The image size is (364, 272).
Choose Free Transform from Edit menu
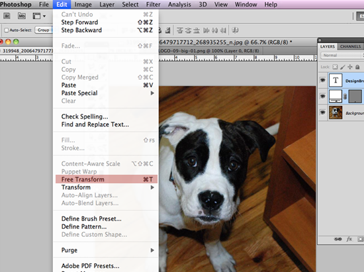[x=107, y=179]
